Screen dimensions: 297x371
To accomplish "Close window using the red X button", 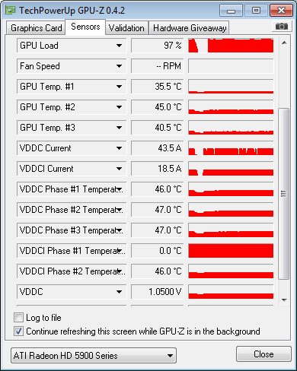I will pos(281,11).
